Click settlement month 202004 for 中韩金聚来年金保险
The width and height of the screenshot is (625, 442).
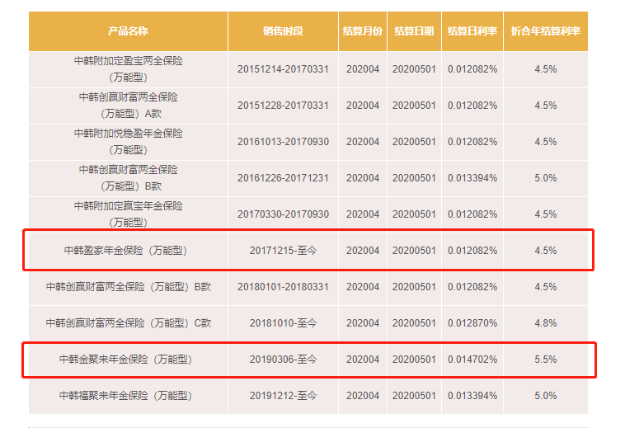362,359
